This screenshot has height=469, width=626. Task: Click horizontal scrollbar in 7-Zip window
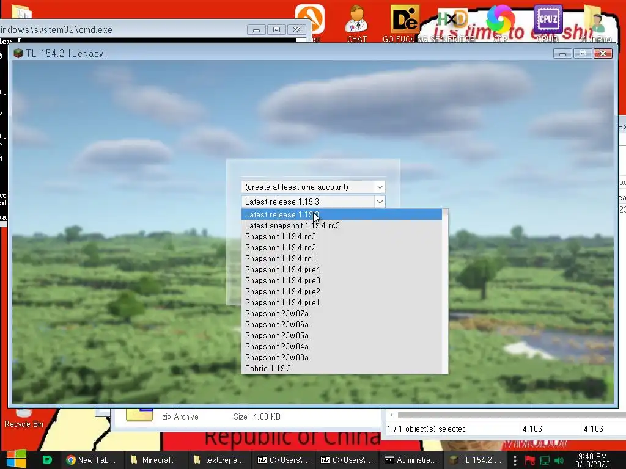(x=512, y=415)
